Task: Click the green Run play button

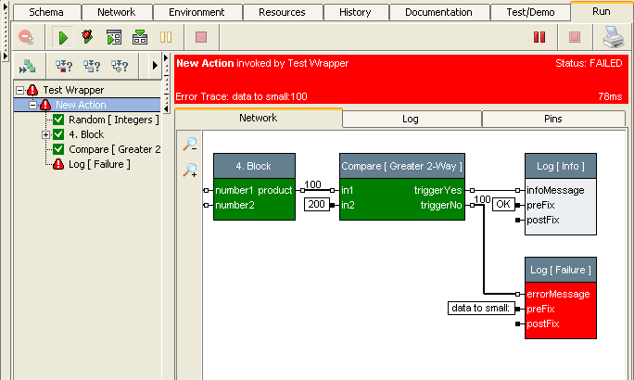Action: 63,38
